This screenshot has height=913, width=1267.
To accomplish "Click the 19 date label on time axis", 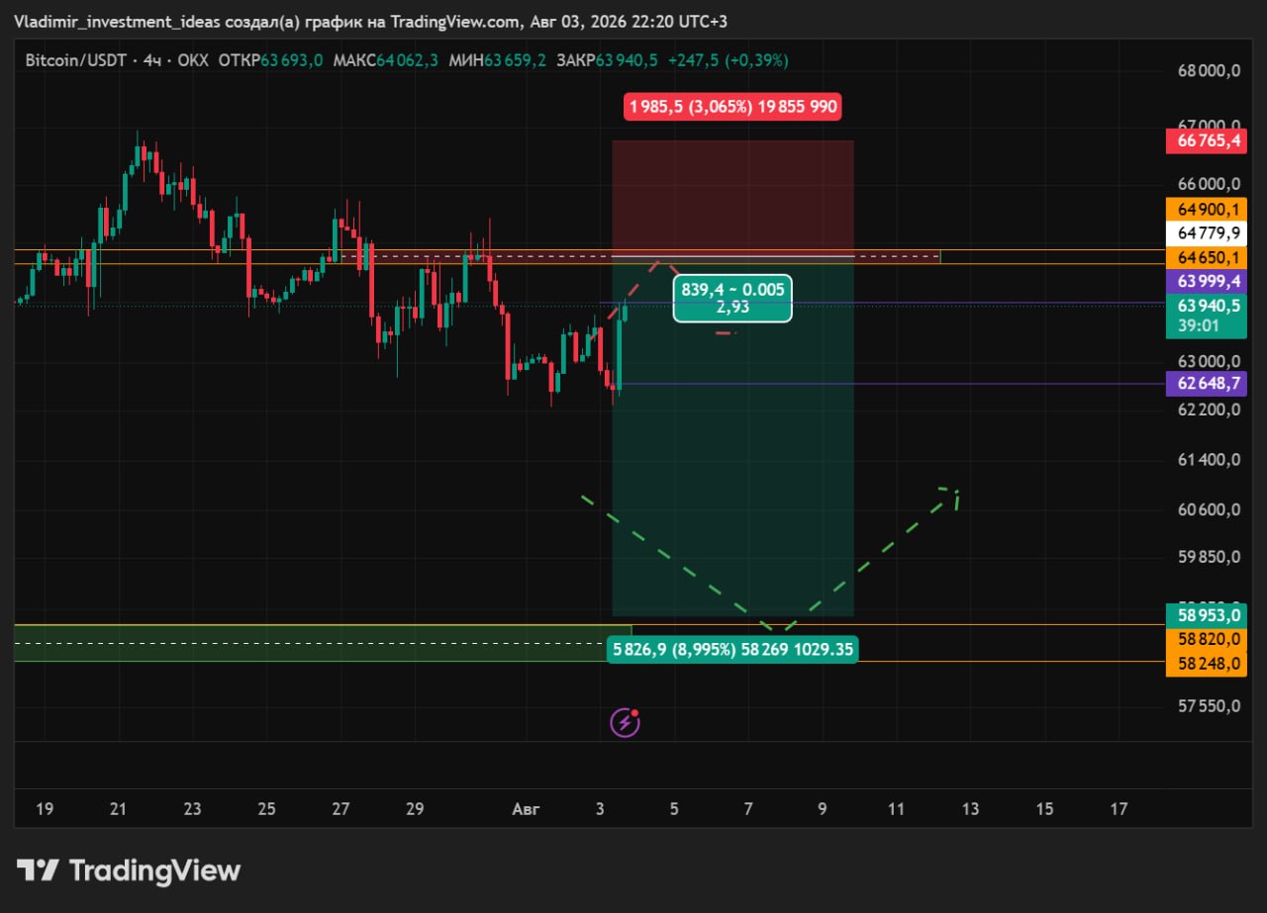I will 45,809.
